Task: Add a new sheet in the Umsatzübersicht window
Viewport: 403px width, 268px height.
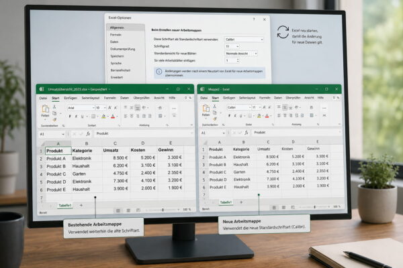Action: pos(81,205)
